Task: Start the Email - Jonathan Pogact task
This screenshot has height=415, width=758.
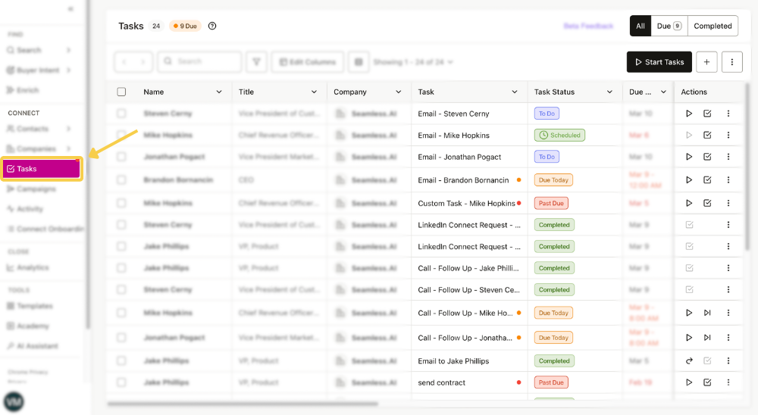Action: (x=689, y=157)
